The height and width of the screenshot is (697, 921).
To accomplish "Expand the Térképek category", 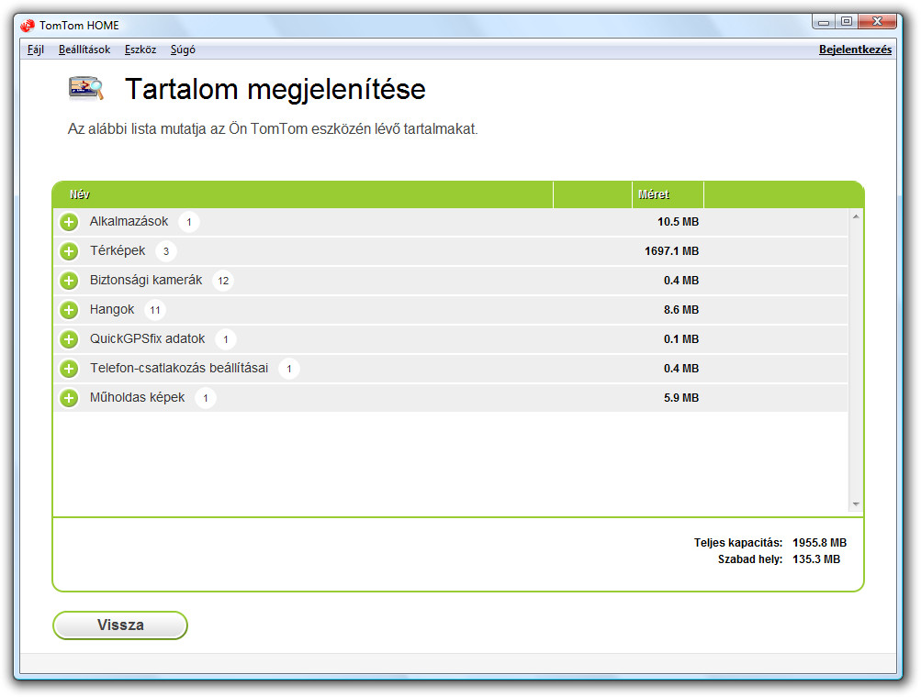I will pos(69,251).
